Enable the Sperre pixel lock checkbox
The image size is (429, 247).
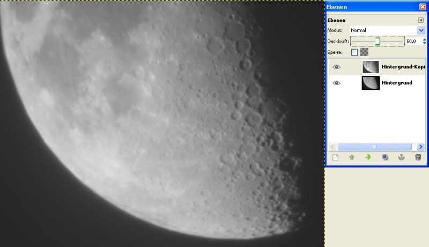[x=354, y=52]
